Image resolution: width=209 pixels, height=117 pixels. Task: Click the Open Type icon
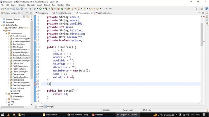click(69, 9)
